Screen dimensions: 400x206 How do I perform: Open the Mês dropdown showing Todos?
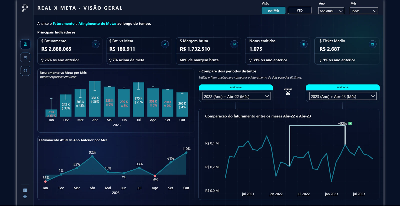pyautogui.click(x=364, y=11)
